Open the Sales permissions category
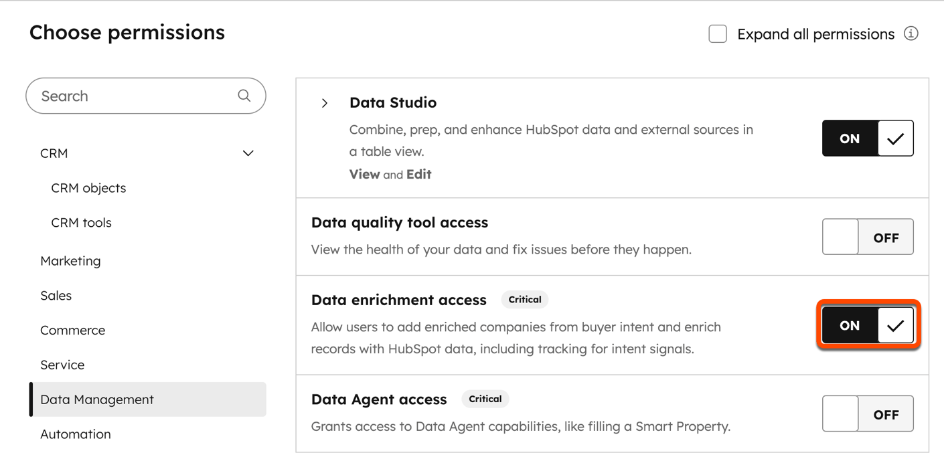Screen dimensions: 944x455 (x=56, y=295)
